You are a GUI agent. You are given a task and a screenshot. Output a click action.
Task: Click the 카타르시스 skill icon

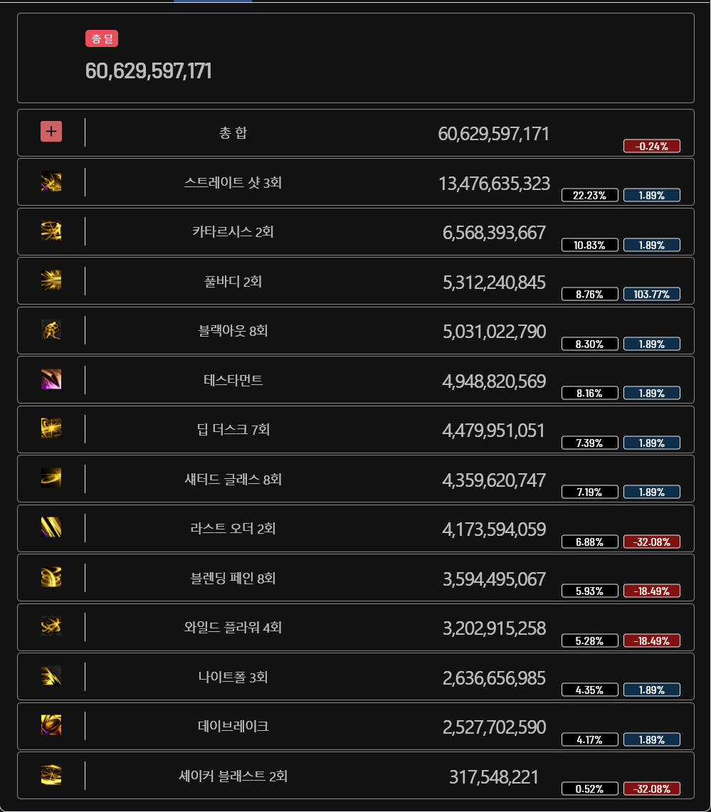pyautogui.click(x=51, y=231)
